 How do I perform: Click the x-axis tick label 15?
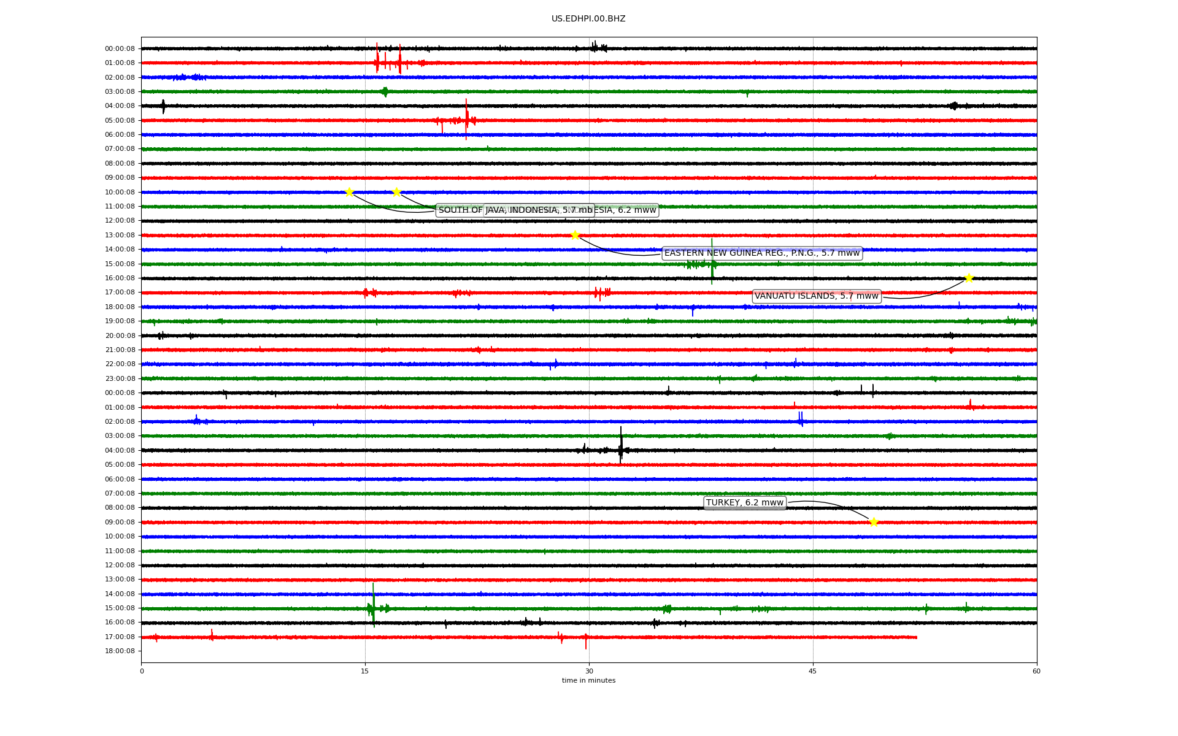[x=365, y=671]
